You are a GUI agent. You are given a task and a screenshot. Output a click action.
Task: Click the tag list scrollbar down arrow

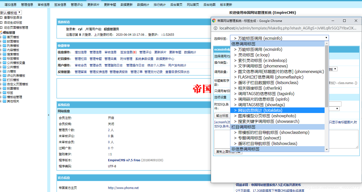(x=327, y=149)
